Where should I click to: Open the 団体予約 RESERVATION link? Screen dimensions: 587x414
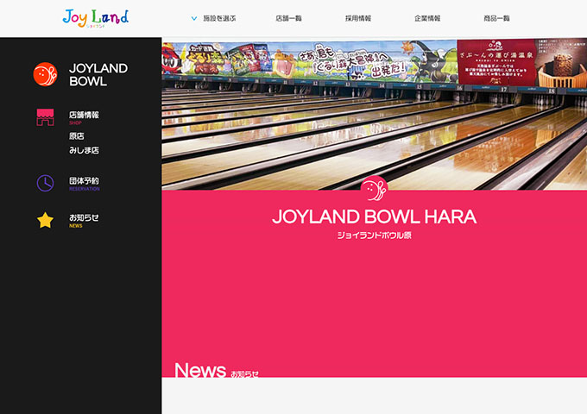[85, 184]
